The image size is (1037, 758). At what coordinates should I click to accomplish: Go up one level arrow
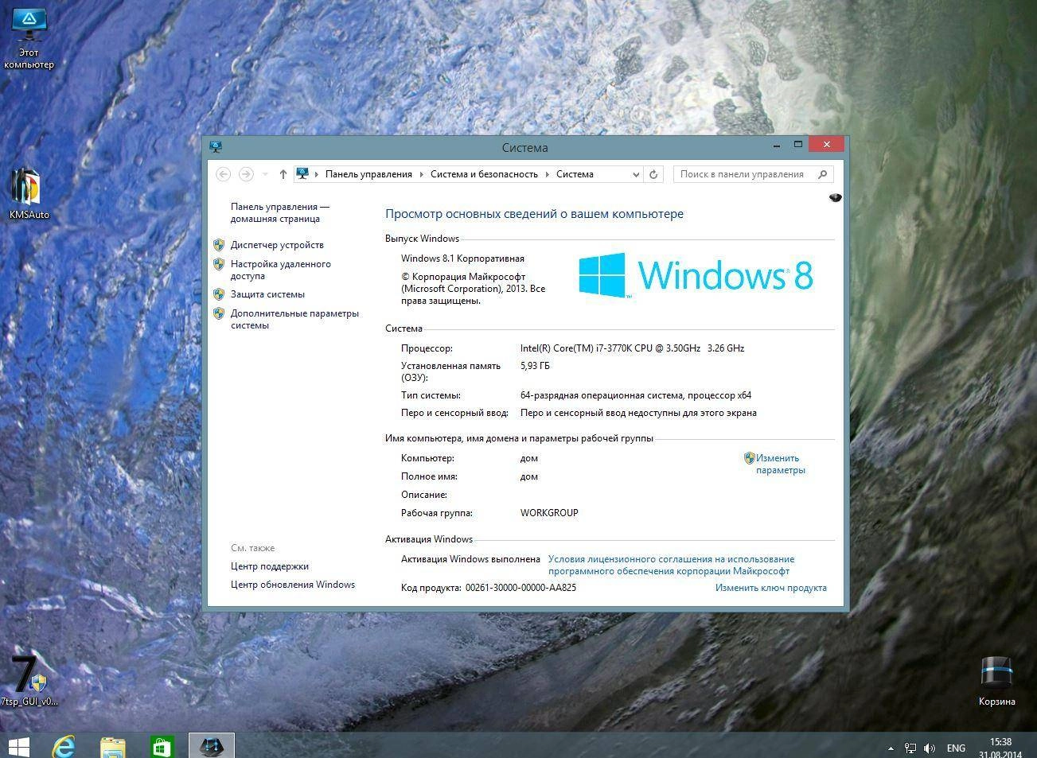coord(283,174)
